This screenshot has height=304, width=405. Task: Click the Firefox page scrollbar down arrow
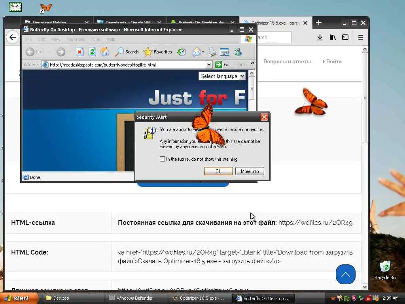(365, 287)
